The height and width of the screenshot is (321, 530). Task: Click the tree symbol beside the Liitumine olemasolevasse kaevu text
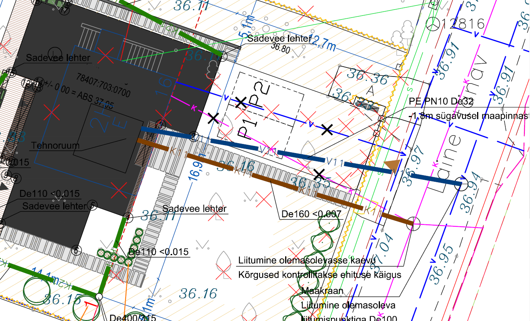(x=224, y=260)
